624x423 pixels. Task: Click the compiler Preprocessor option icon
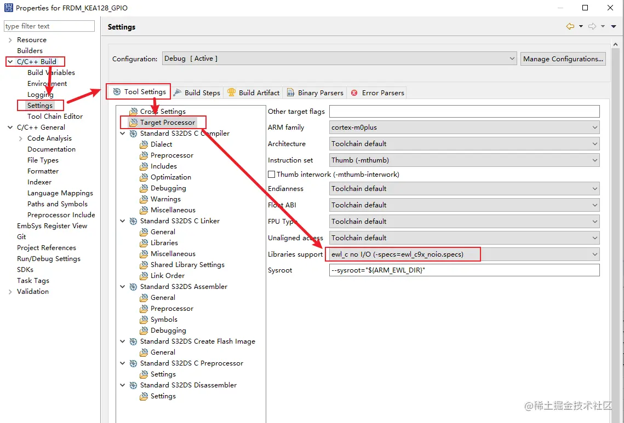coord(144,155)
